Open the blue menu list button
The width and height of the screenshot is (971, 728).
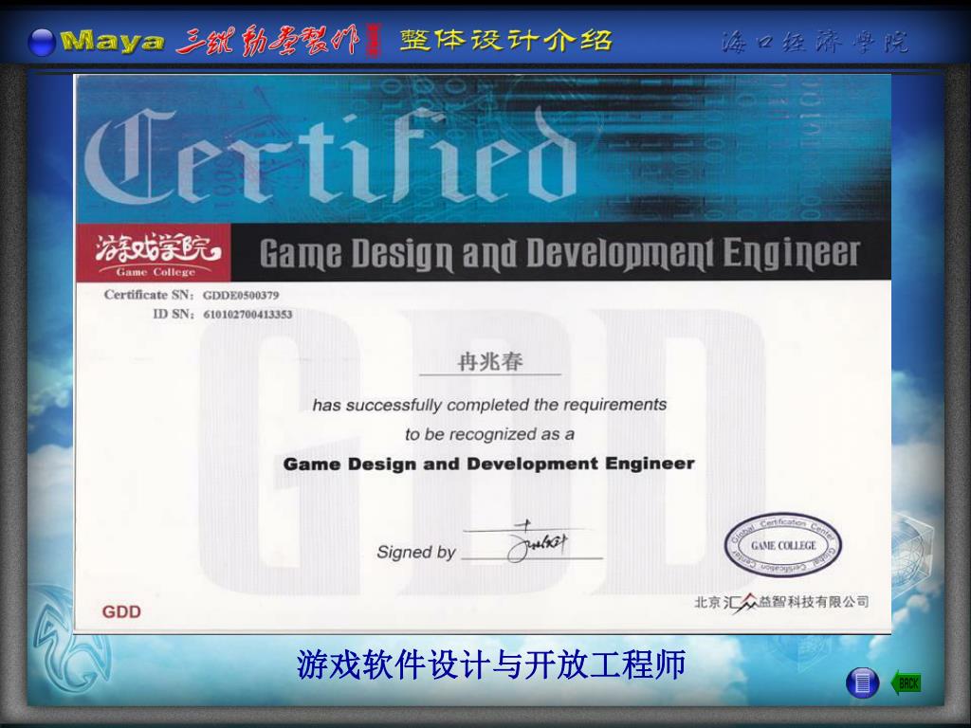(863, 682)
